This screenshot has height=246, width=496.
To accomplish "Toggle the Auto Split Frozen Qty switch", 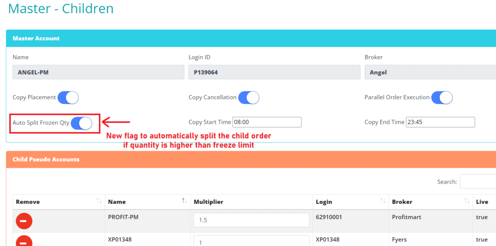I will coord(81,123).
